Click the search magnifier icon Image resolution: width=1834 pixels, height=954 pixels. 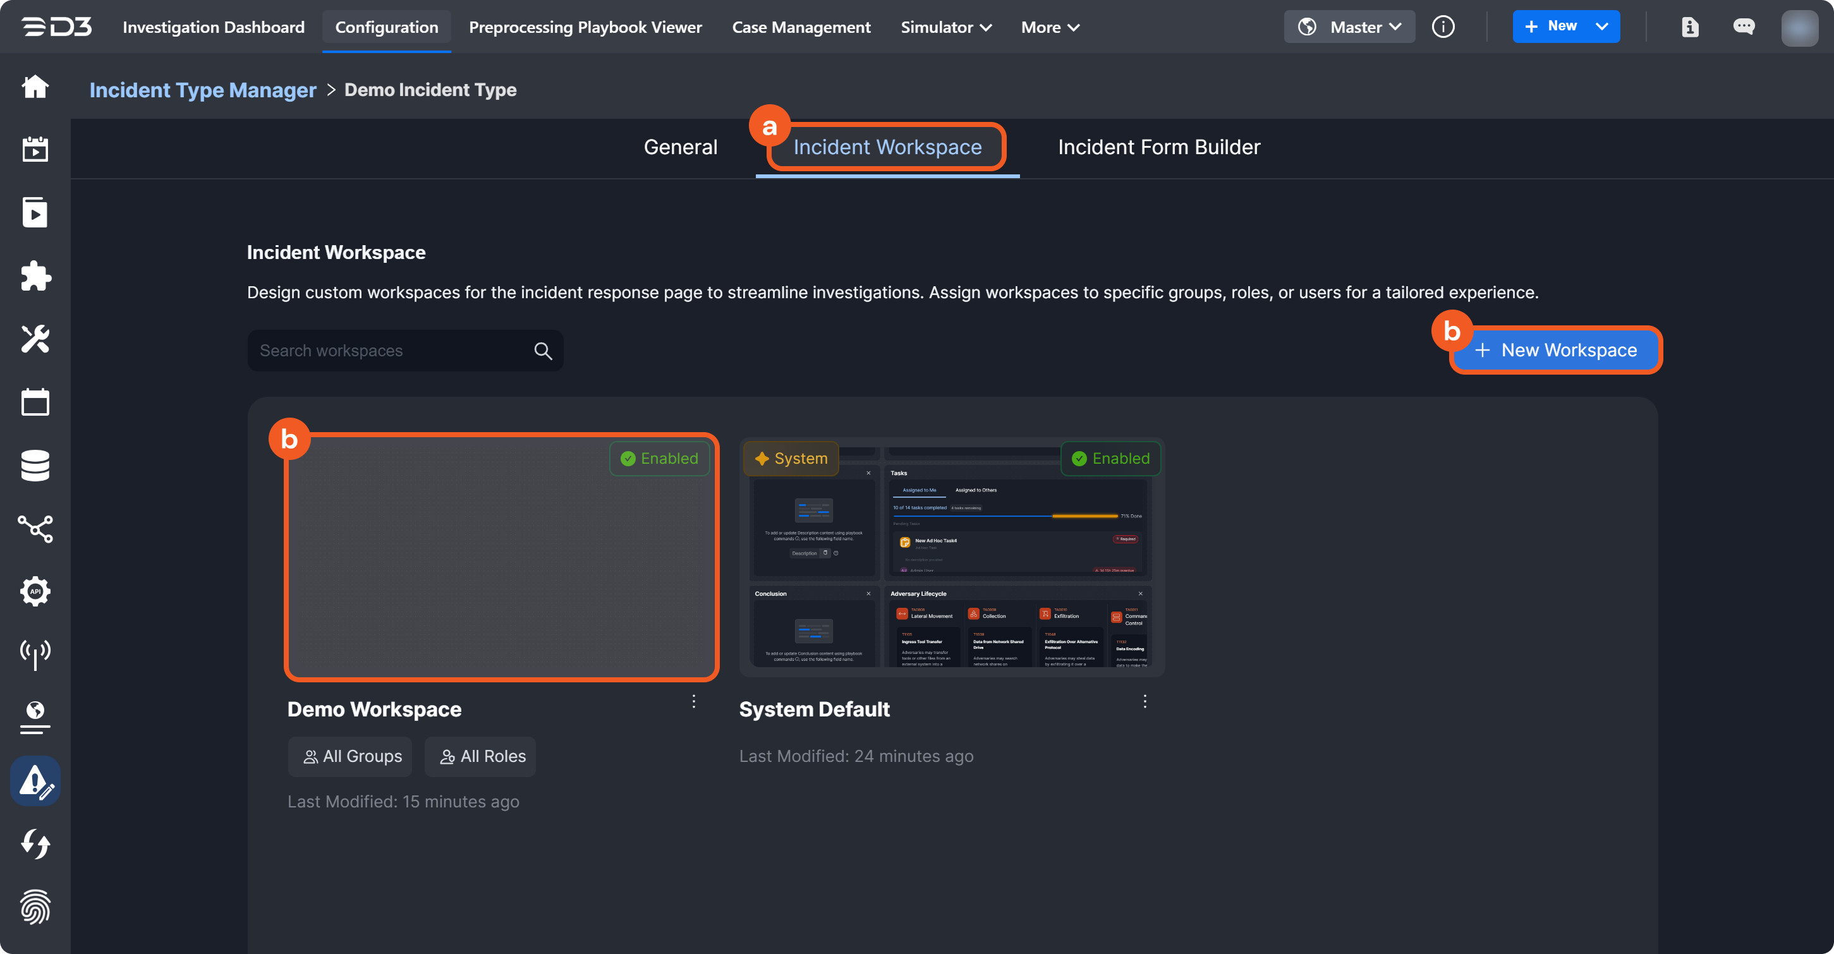542,351
